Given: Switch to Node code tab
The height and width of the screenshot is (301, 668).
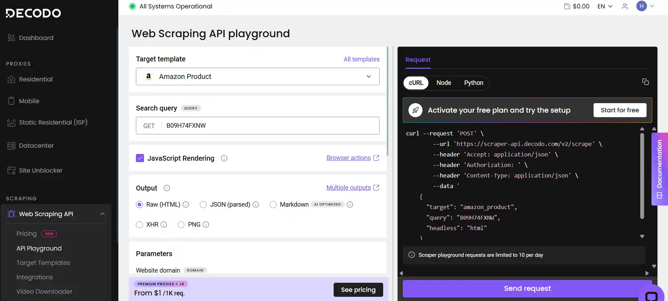Looking at the screenshot, I should (444, 83).
